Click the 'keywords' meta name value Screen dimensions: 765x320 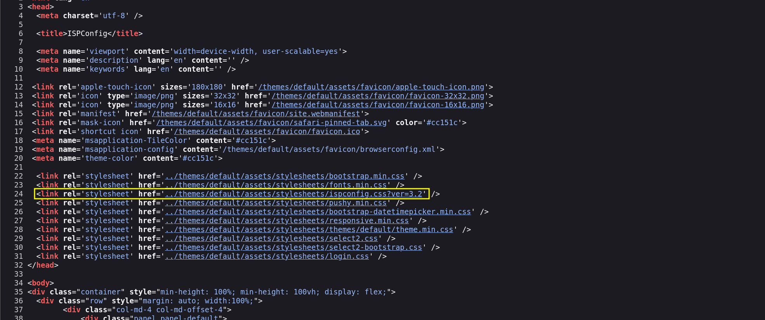click(108, 69)
